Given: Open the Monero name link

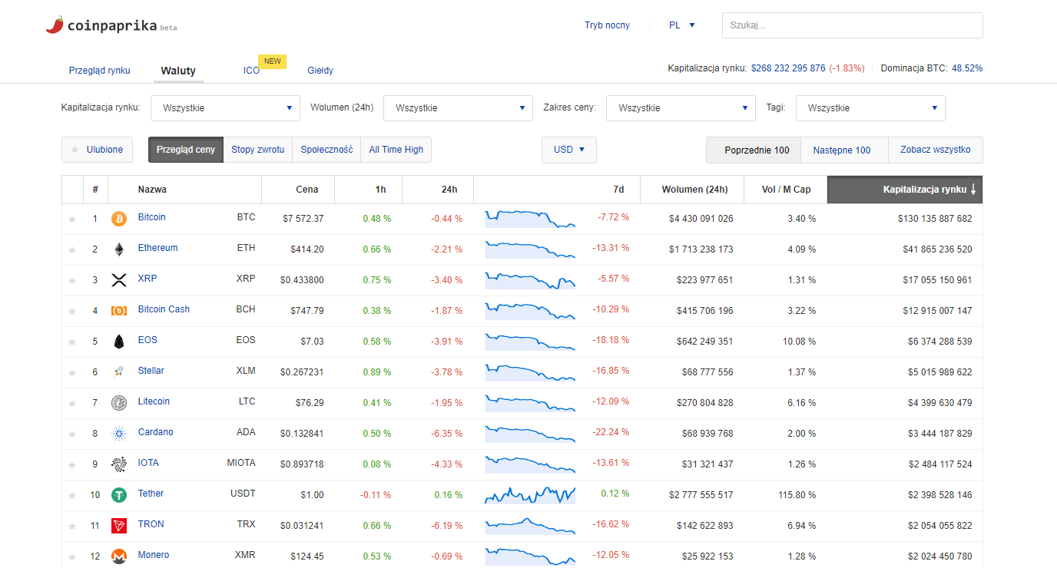Looking at the screenshot, I should click(x=154, y=555).
